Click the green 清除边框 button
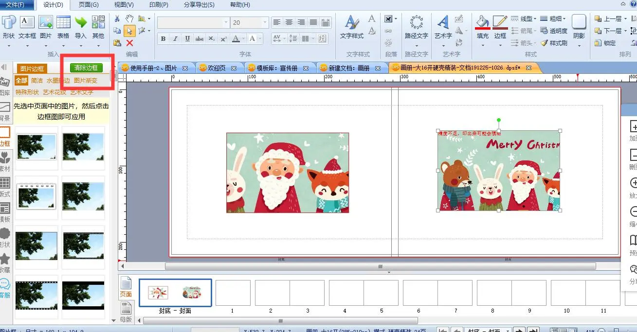The image size is (637, 332). pos(86,68)
